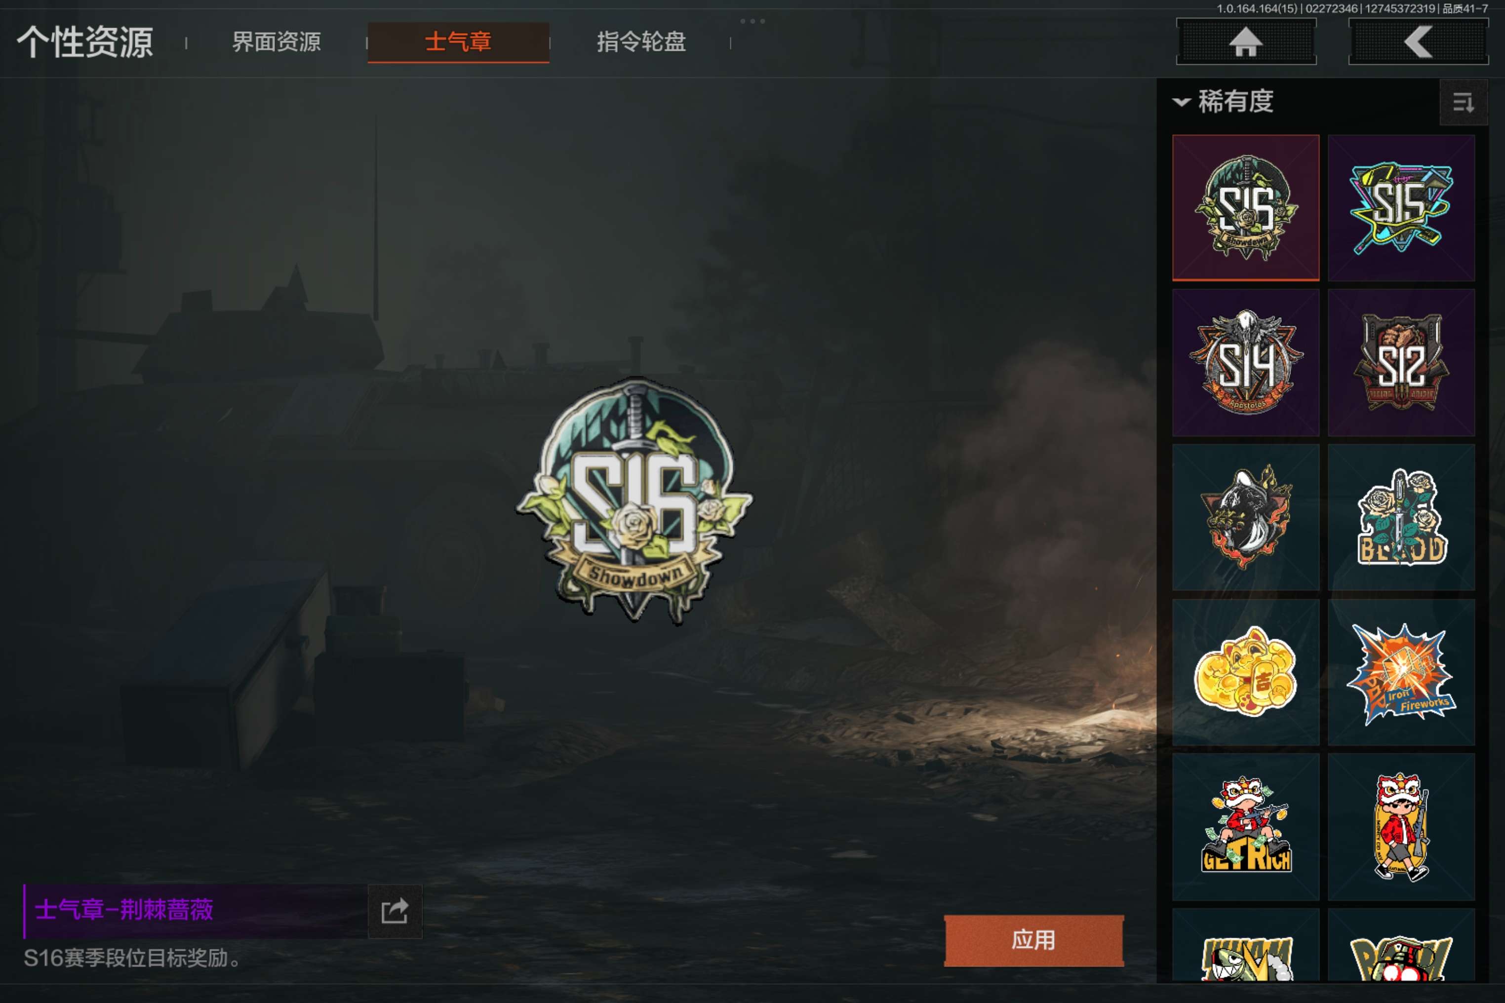Select the GET RICH lion dance badge
This screenshot has width=1505, height=1003.
[1245, 826]
